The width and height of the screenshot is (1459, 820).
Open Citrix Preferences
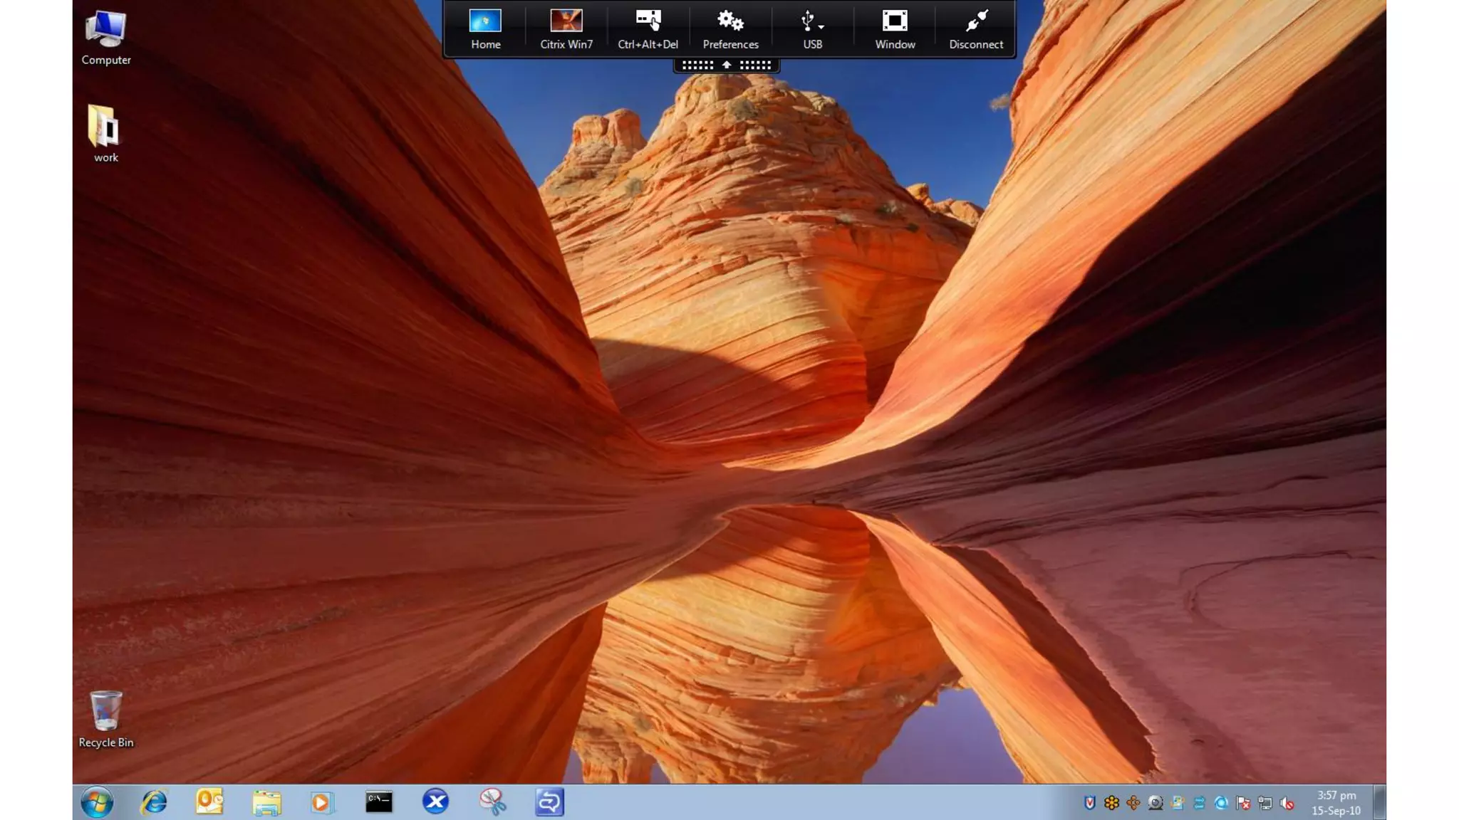(x=730, y=28)
